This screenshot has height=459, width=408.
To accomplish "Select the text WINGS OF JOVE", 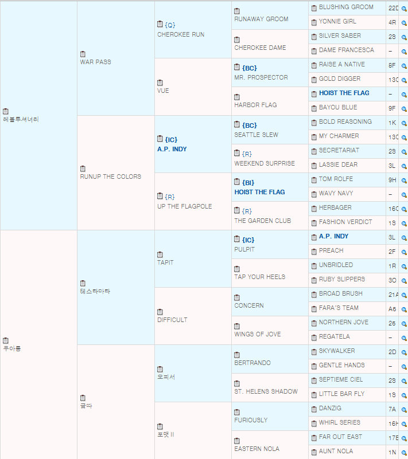I will coord(257,334).
